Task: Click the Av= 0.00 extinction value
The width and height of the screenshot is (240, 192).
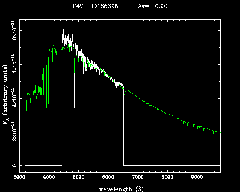Action: click(x=152, y=6)
